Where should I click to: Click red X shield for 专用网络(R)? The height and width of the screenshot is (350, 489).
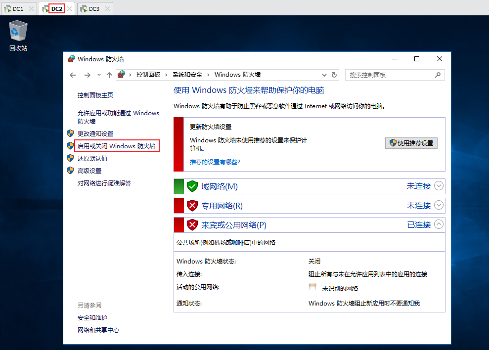click(x=192, y=206)
